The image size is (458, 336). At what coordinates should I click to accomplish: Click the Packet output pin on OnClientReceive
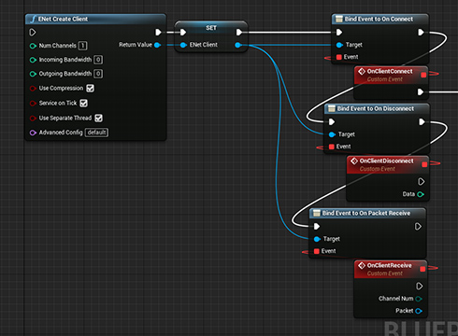419,311
